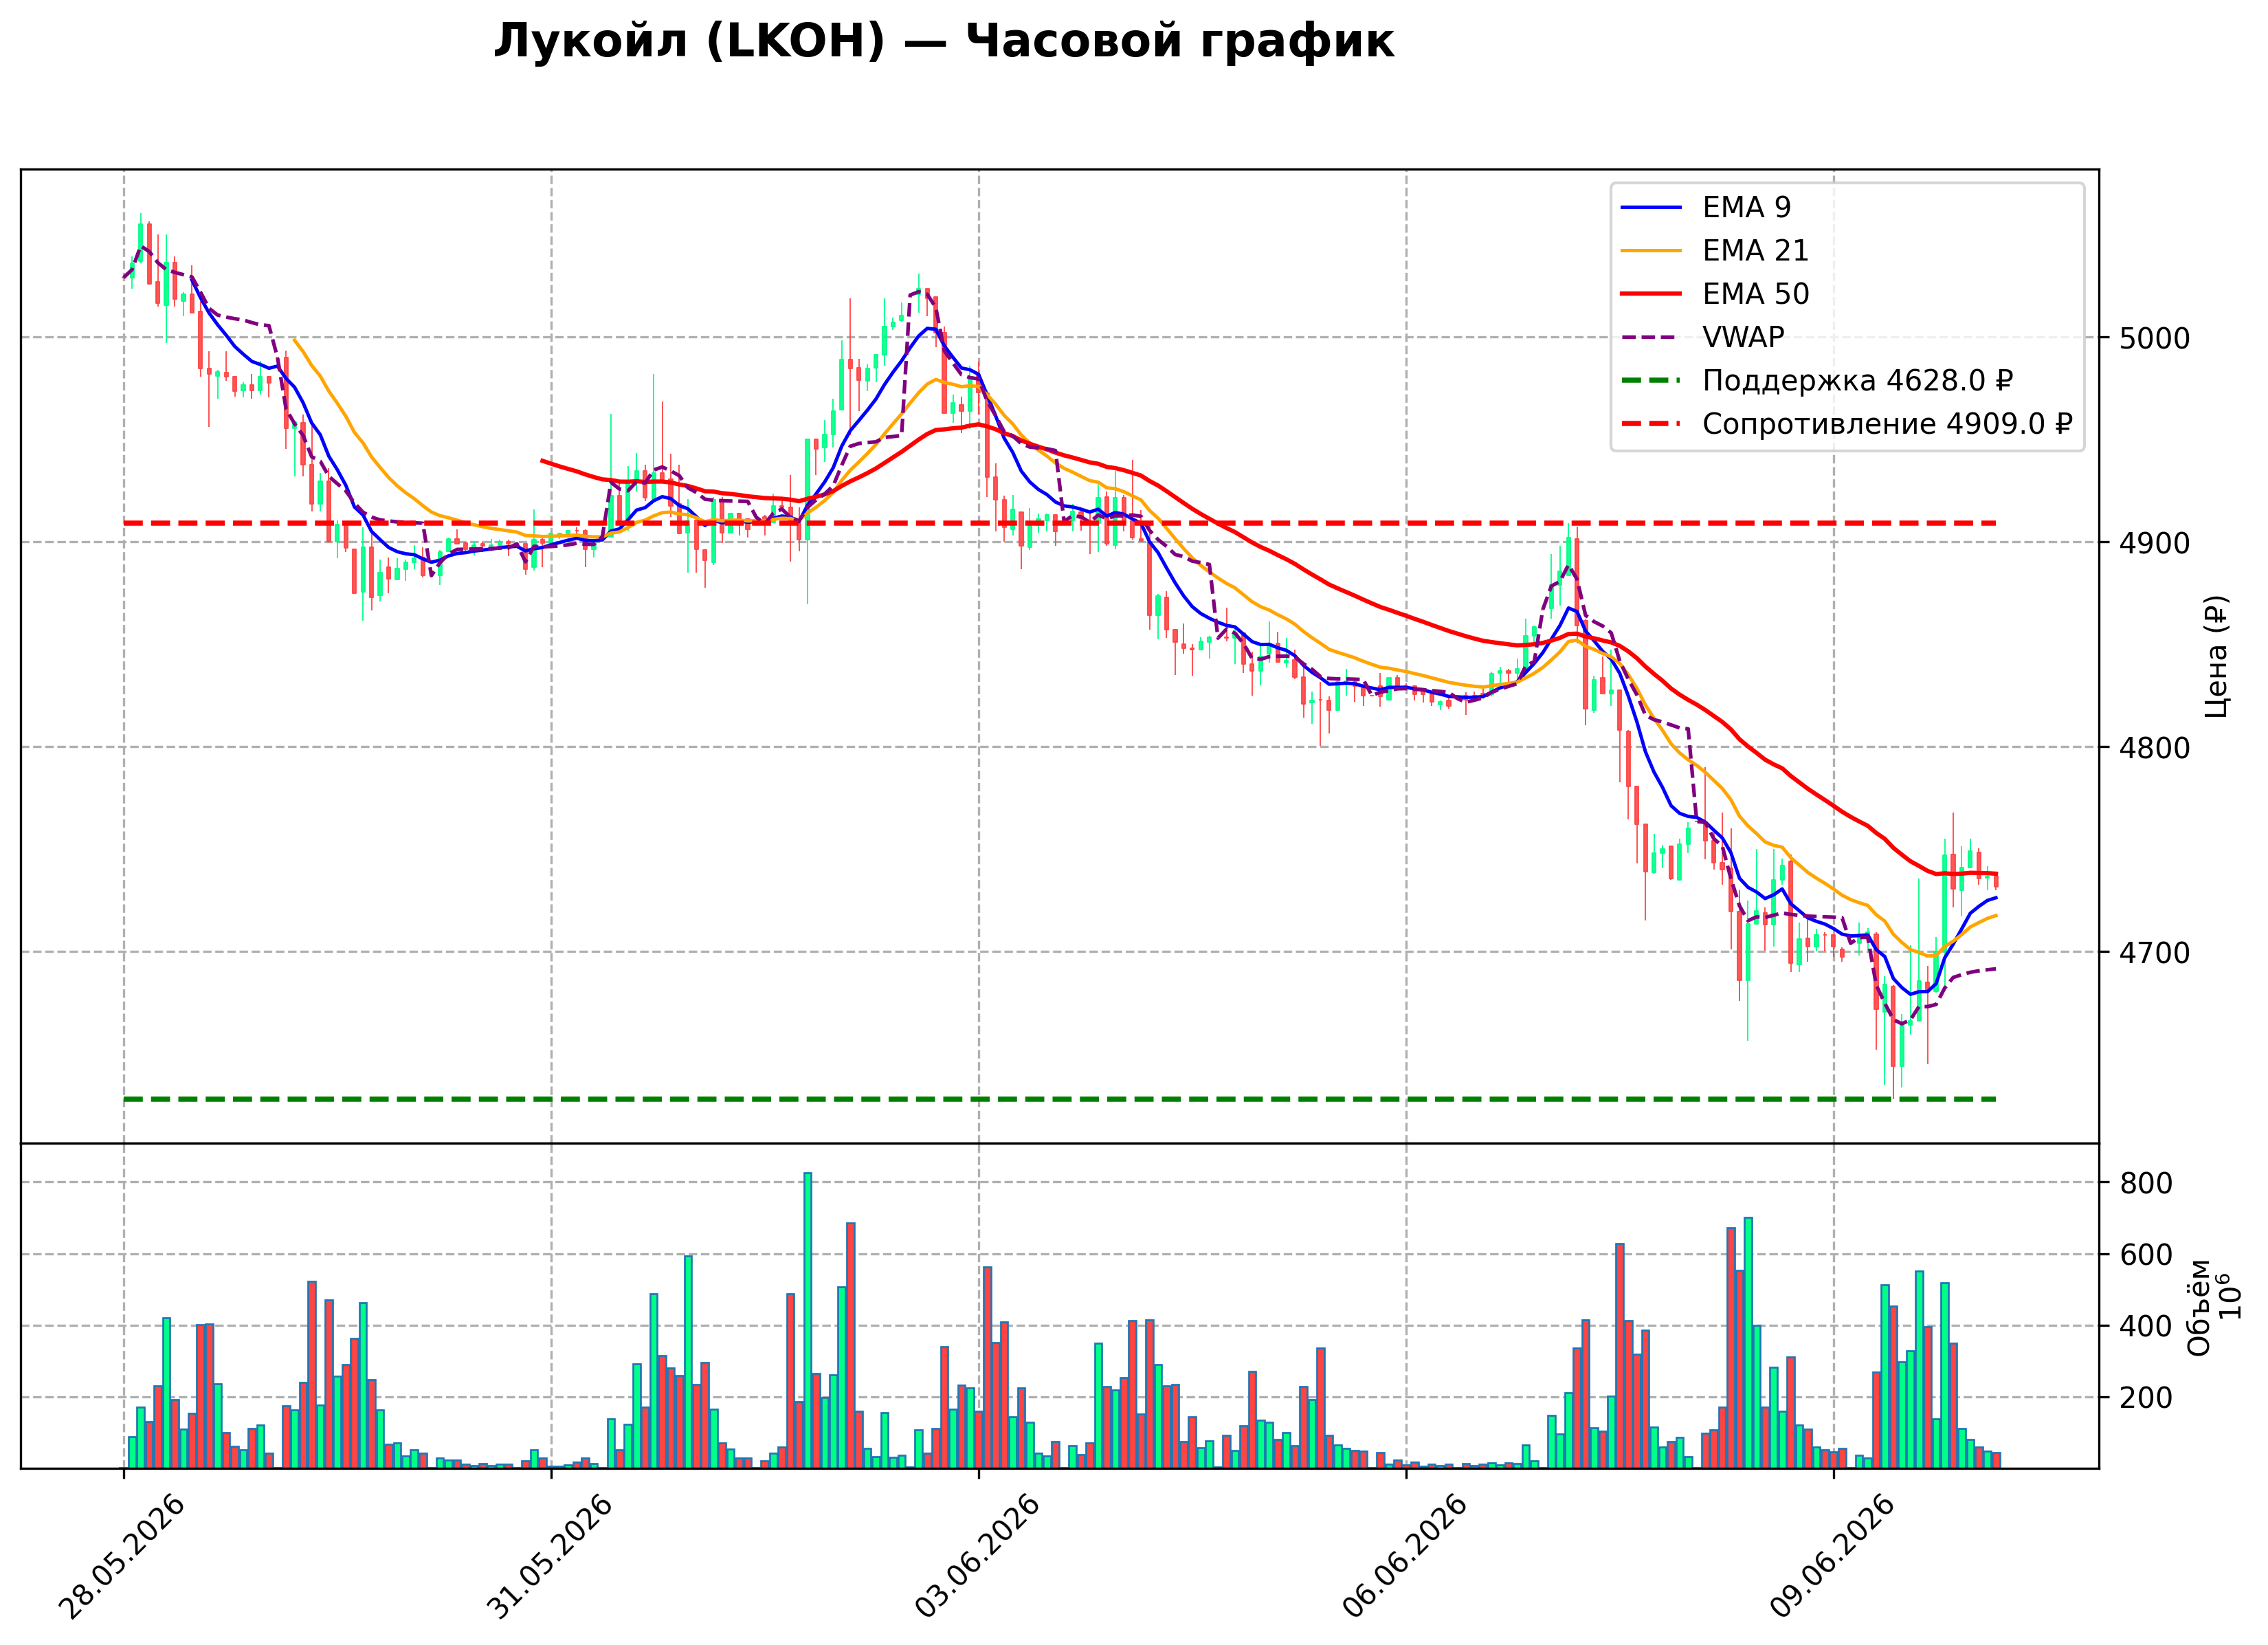
Task: Click the "VWAP" legend label
Action: click(x=1743, y=337)
